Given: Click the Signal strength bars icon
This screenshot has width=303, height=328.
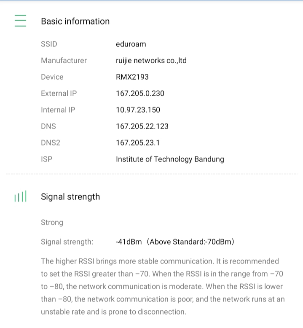Looking at the screenshot, I should (x=20, y=196).
